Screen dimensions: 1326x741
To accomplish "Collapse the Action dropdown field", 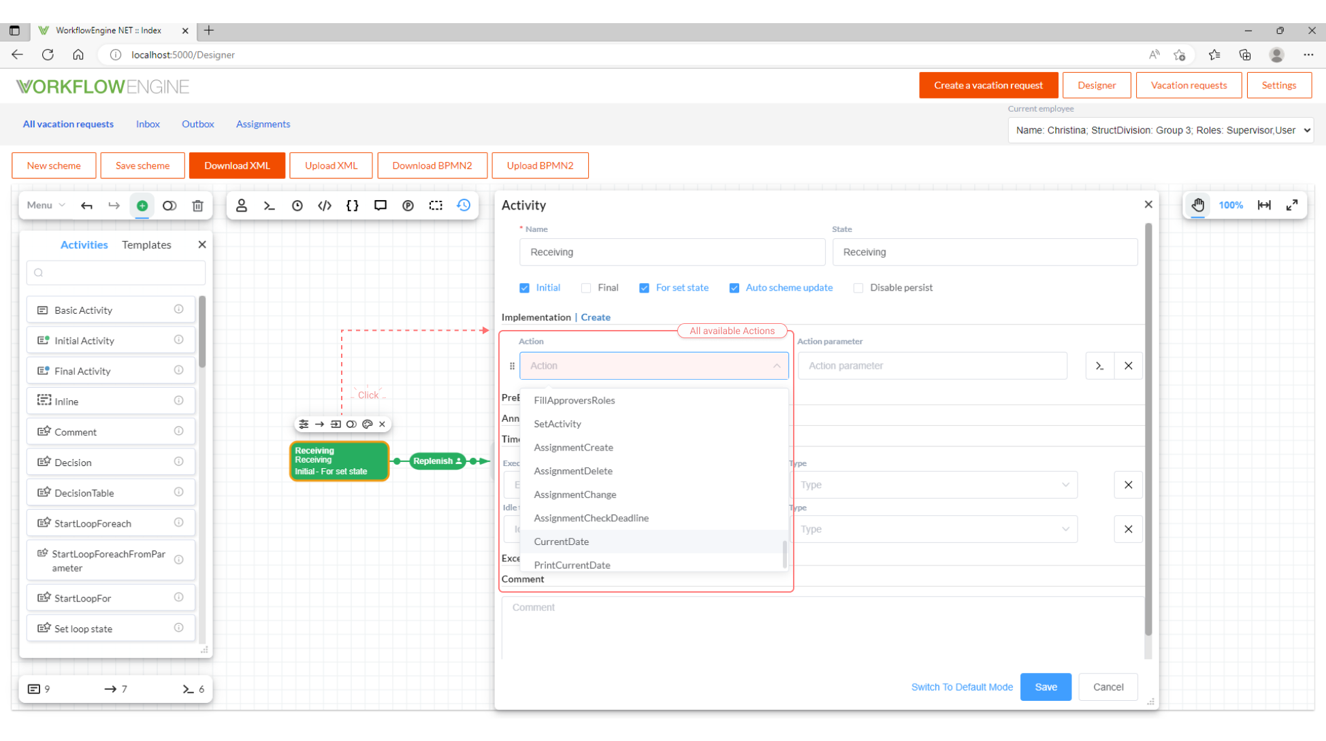I will [x=776, y=366].
